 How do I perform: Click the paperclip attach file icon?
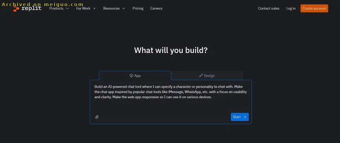pos(97,117)
